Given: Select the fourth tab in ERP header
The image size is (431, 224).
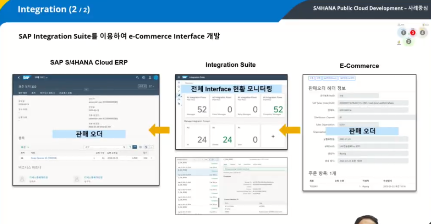Looking at the screenshot, I should click(x=66, y=93).
